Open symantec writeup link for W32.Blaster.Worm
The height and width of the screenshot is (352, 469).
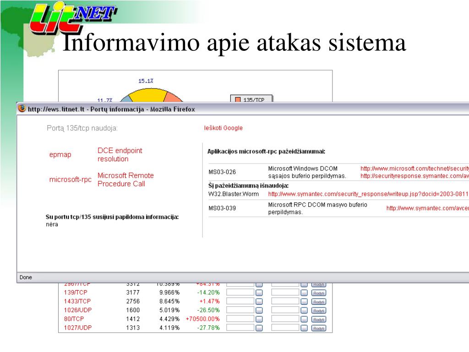click(x=368, y=194)
